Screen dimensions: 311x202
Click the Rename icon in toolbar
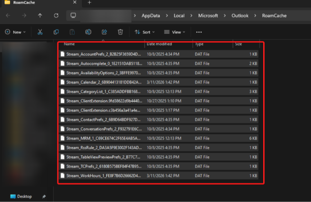(88, 32)
